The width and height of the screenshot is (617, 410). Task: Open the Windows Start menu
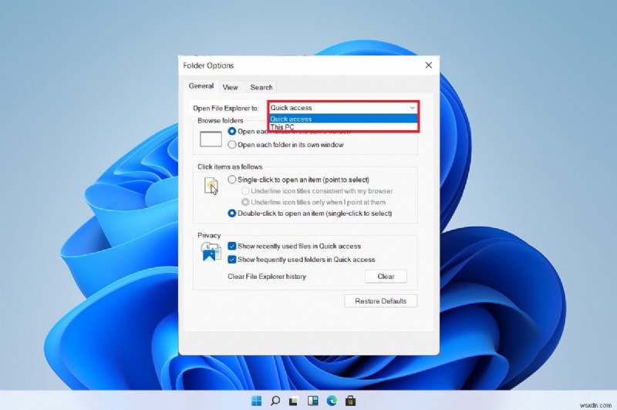(257, 401)
